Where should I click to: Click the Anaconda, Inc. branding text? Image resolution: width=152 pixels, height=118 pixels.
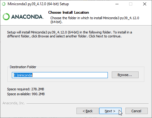[x=14, y=103]
